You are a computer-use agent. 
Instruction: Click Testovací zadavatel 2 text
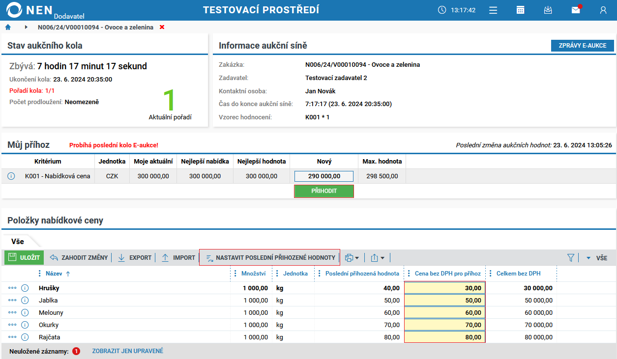pos(336,78)
